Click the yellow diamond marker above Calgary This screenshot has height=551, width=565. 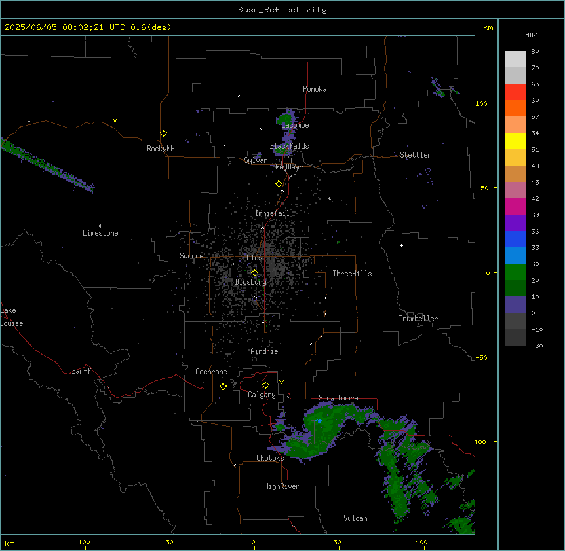pos(266,385)
